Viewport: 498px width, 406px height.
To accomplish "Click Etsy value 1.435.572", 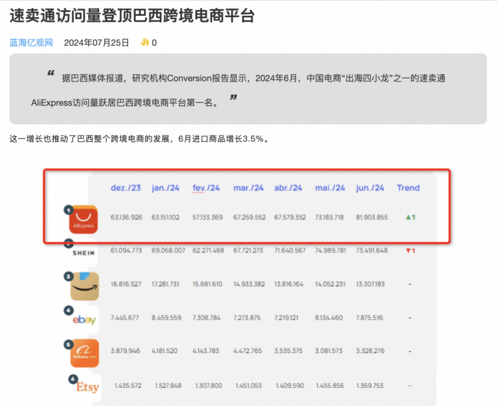I will pos(128,386).
